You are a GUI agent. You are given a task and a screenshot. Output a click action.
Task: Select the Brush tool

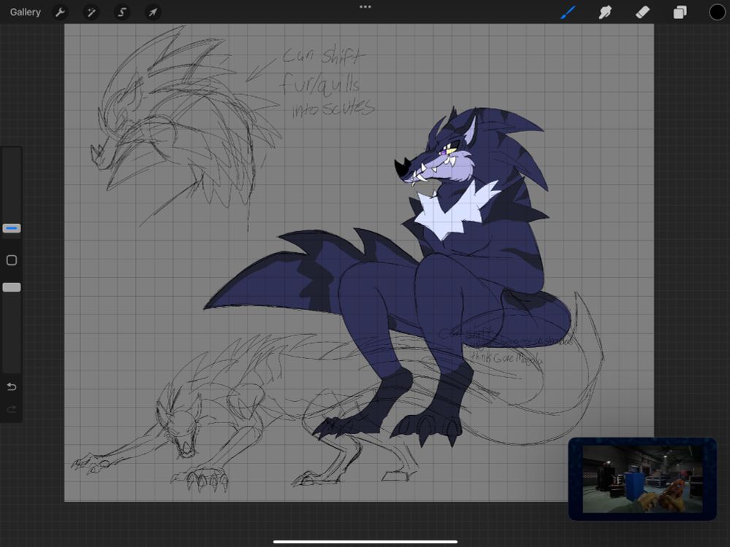click(x=568, y=12)
